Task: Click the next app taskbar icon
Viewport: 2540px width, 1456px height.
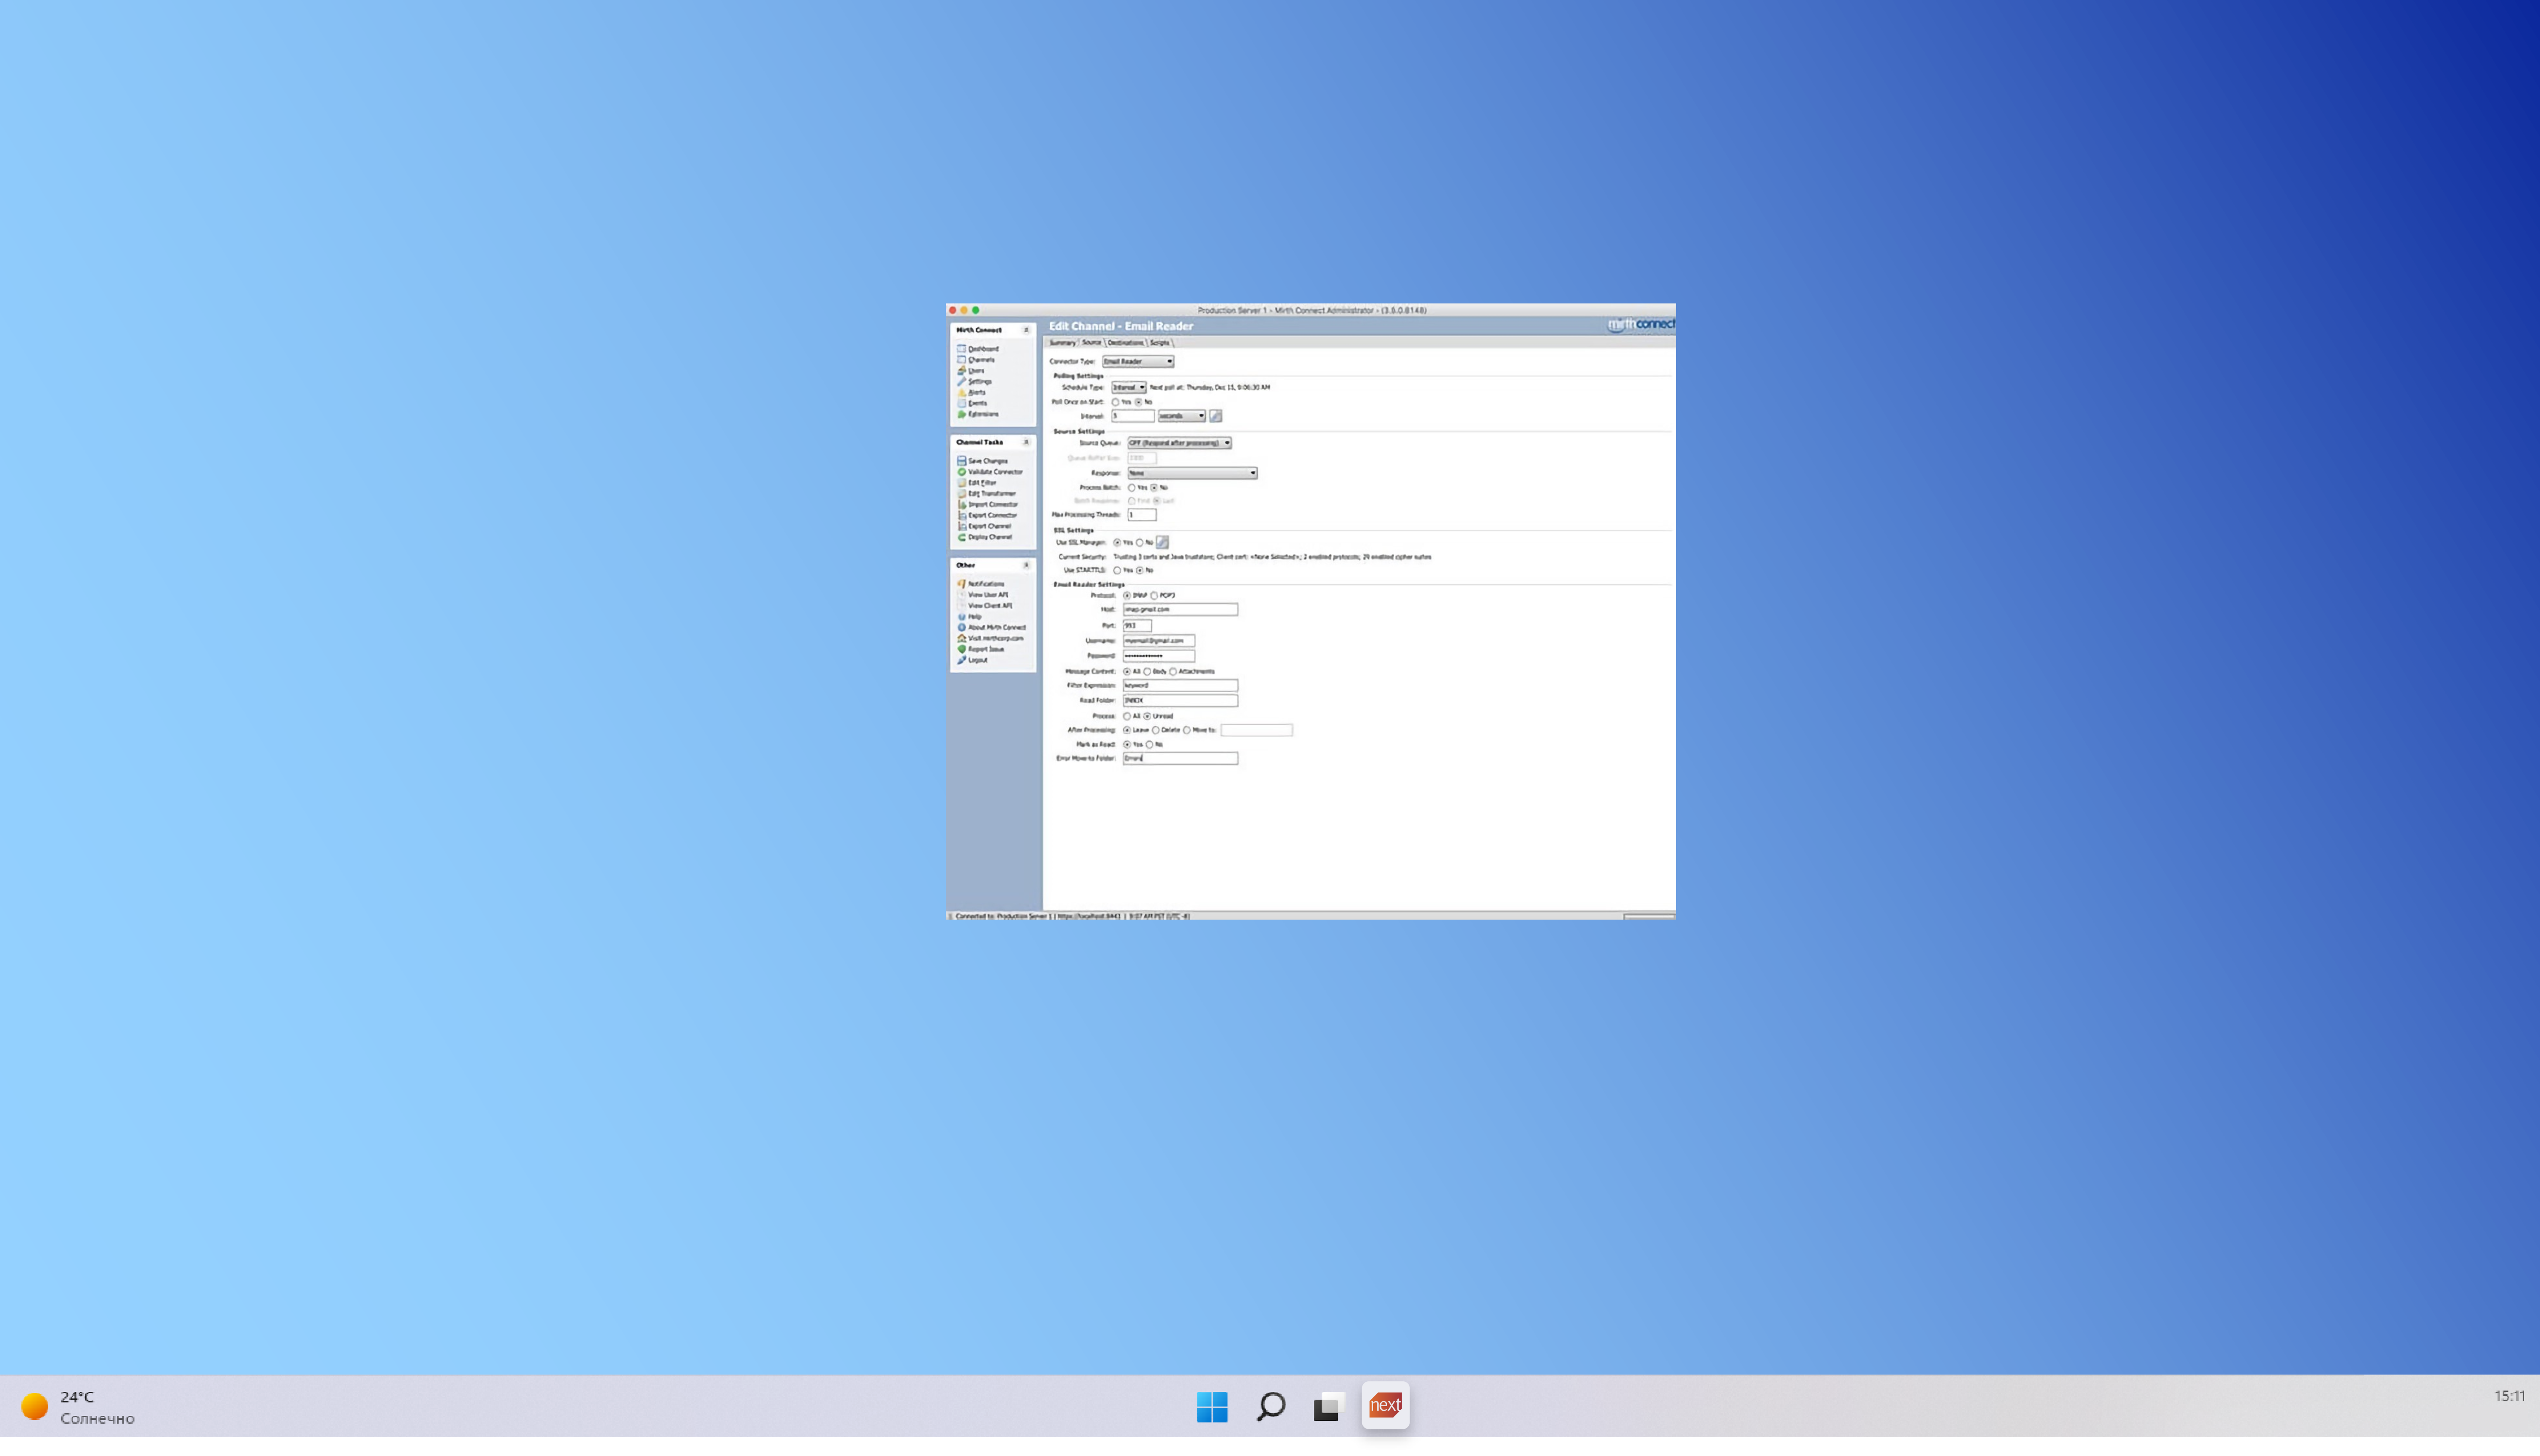Action: click(1385, 1406)
